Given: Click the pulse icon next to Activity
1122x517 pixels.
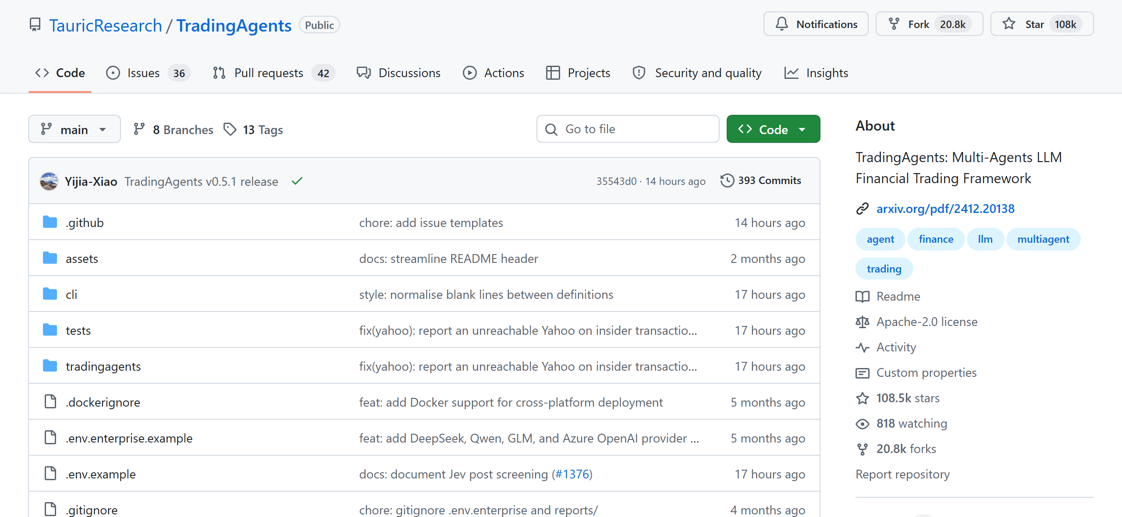Looking at the screenshot, I should point(862,347).
